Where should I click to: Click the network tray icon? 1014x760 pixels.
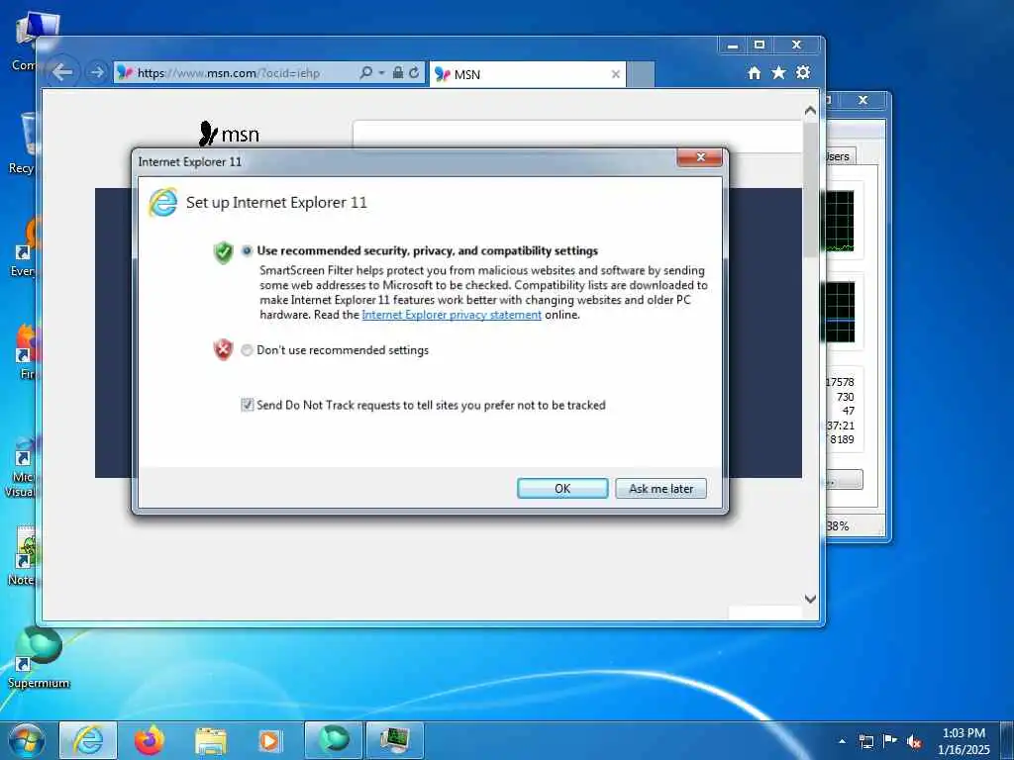click(865, 741)
